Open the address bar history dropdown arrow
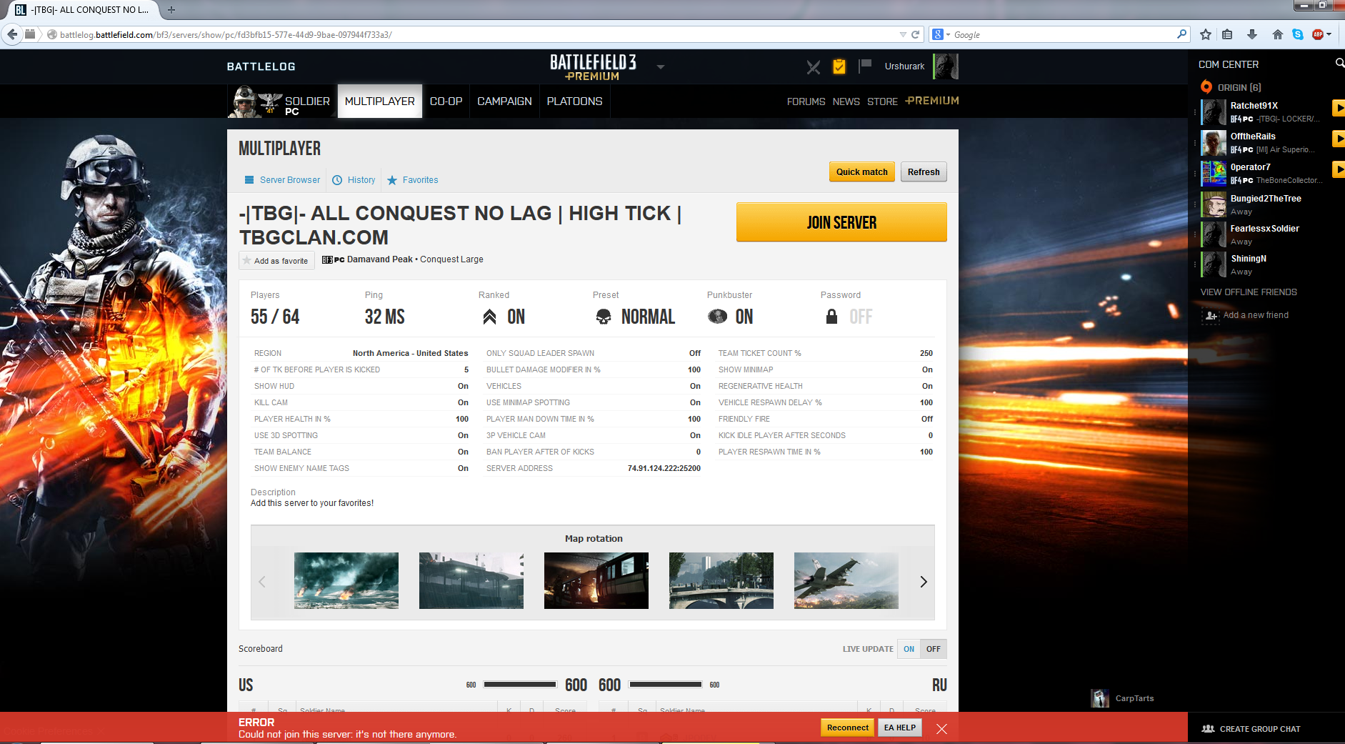The width and height of the screenshot is (1345, 744). coord(903,34)
